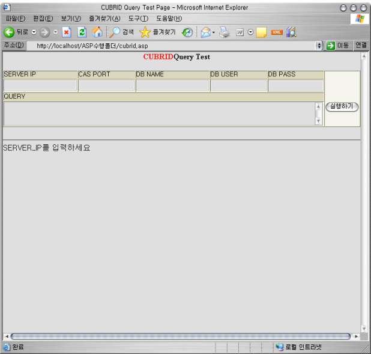Image resolution: width=371 pixels, height=354 pixels.
Task: Go to Home page icon
Action: pyautogui.click(x=97, y=32)
